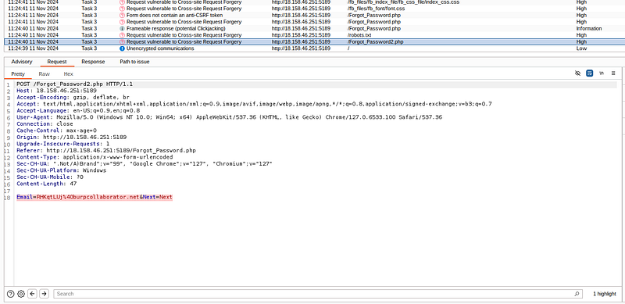The image size is (625, 304).
Task: Click the Content-Type header line
Action: tap(95, 157)
